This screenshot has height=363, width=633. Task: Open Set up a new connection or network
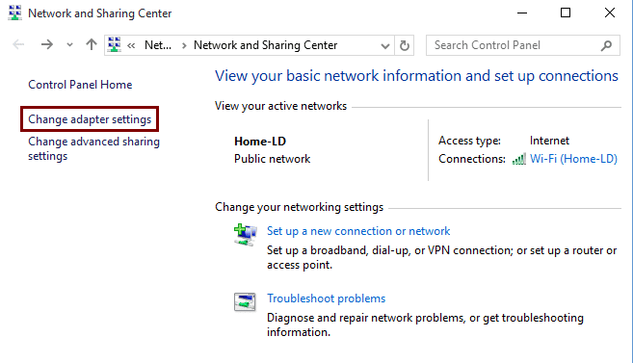tap(358, 231)
